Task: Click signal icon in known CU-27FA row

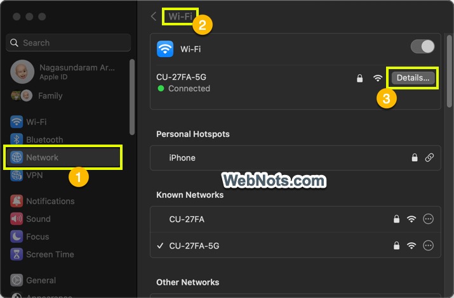Action: click(x=411, y=219)
